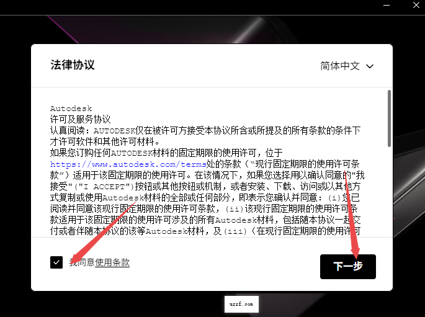
Task: Click the 许可及服务协议 heading line
Action: coord(80,118)
